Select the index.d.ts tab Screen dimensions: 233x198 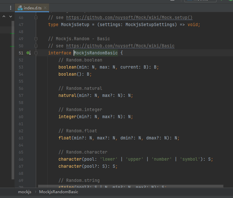[x=32, y=7]
